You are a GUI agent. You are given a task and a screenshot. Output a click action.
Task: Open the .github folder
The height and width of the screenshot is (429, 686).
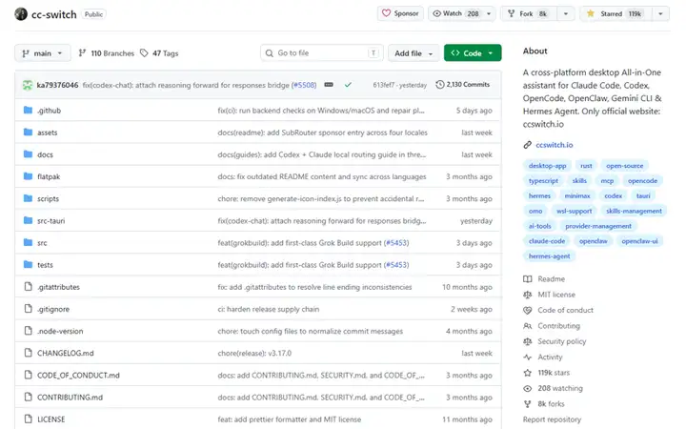pyautogui.click(x=49, y=111)
